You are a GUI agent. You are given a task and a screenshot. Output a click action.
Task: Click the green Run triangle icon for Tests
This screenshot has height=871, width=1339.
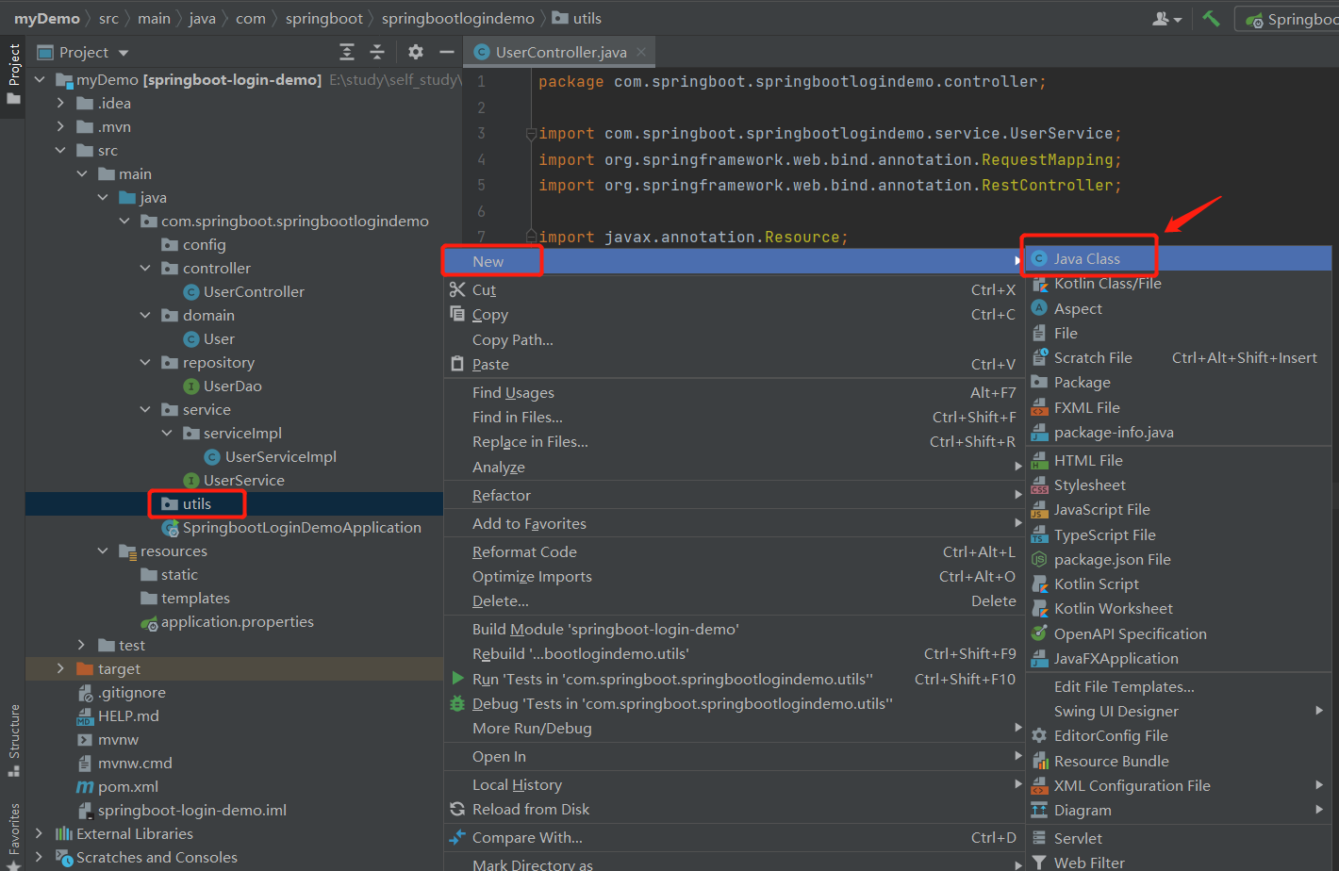pyautogui.click(x=457, y=678)
